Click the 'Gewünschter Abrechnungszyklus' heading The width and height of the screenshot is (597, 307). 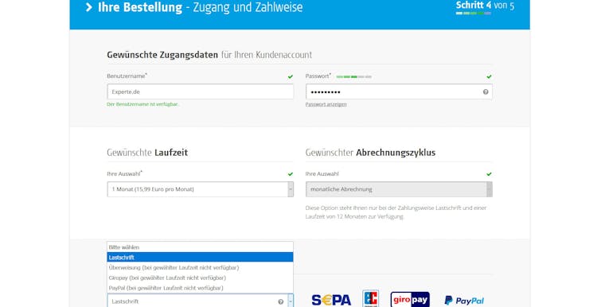(370, 153)
